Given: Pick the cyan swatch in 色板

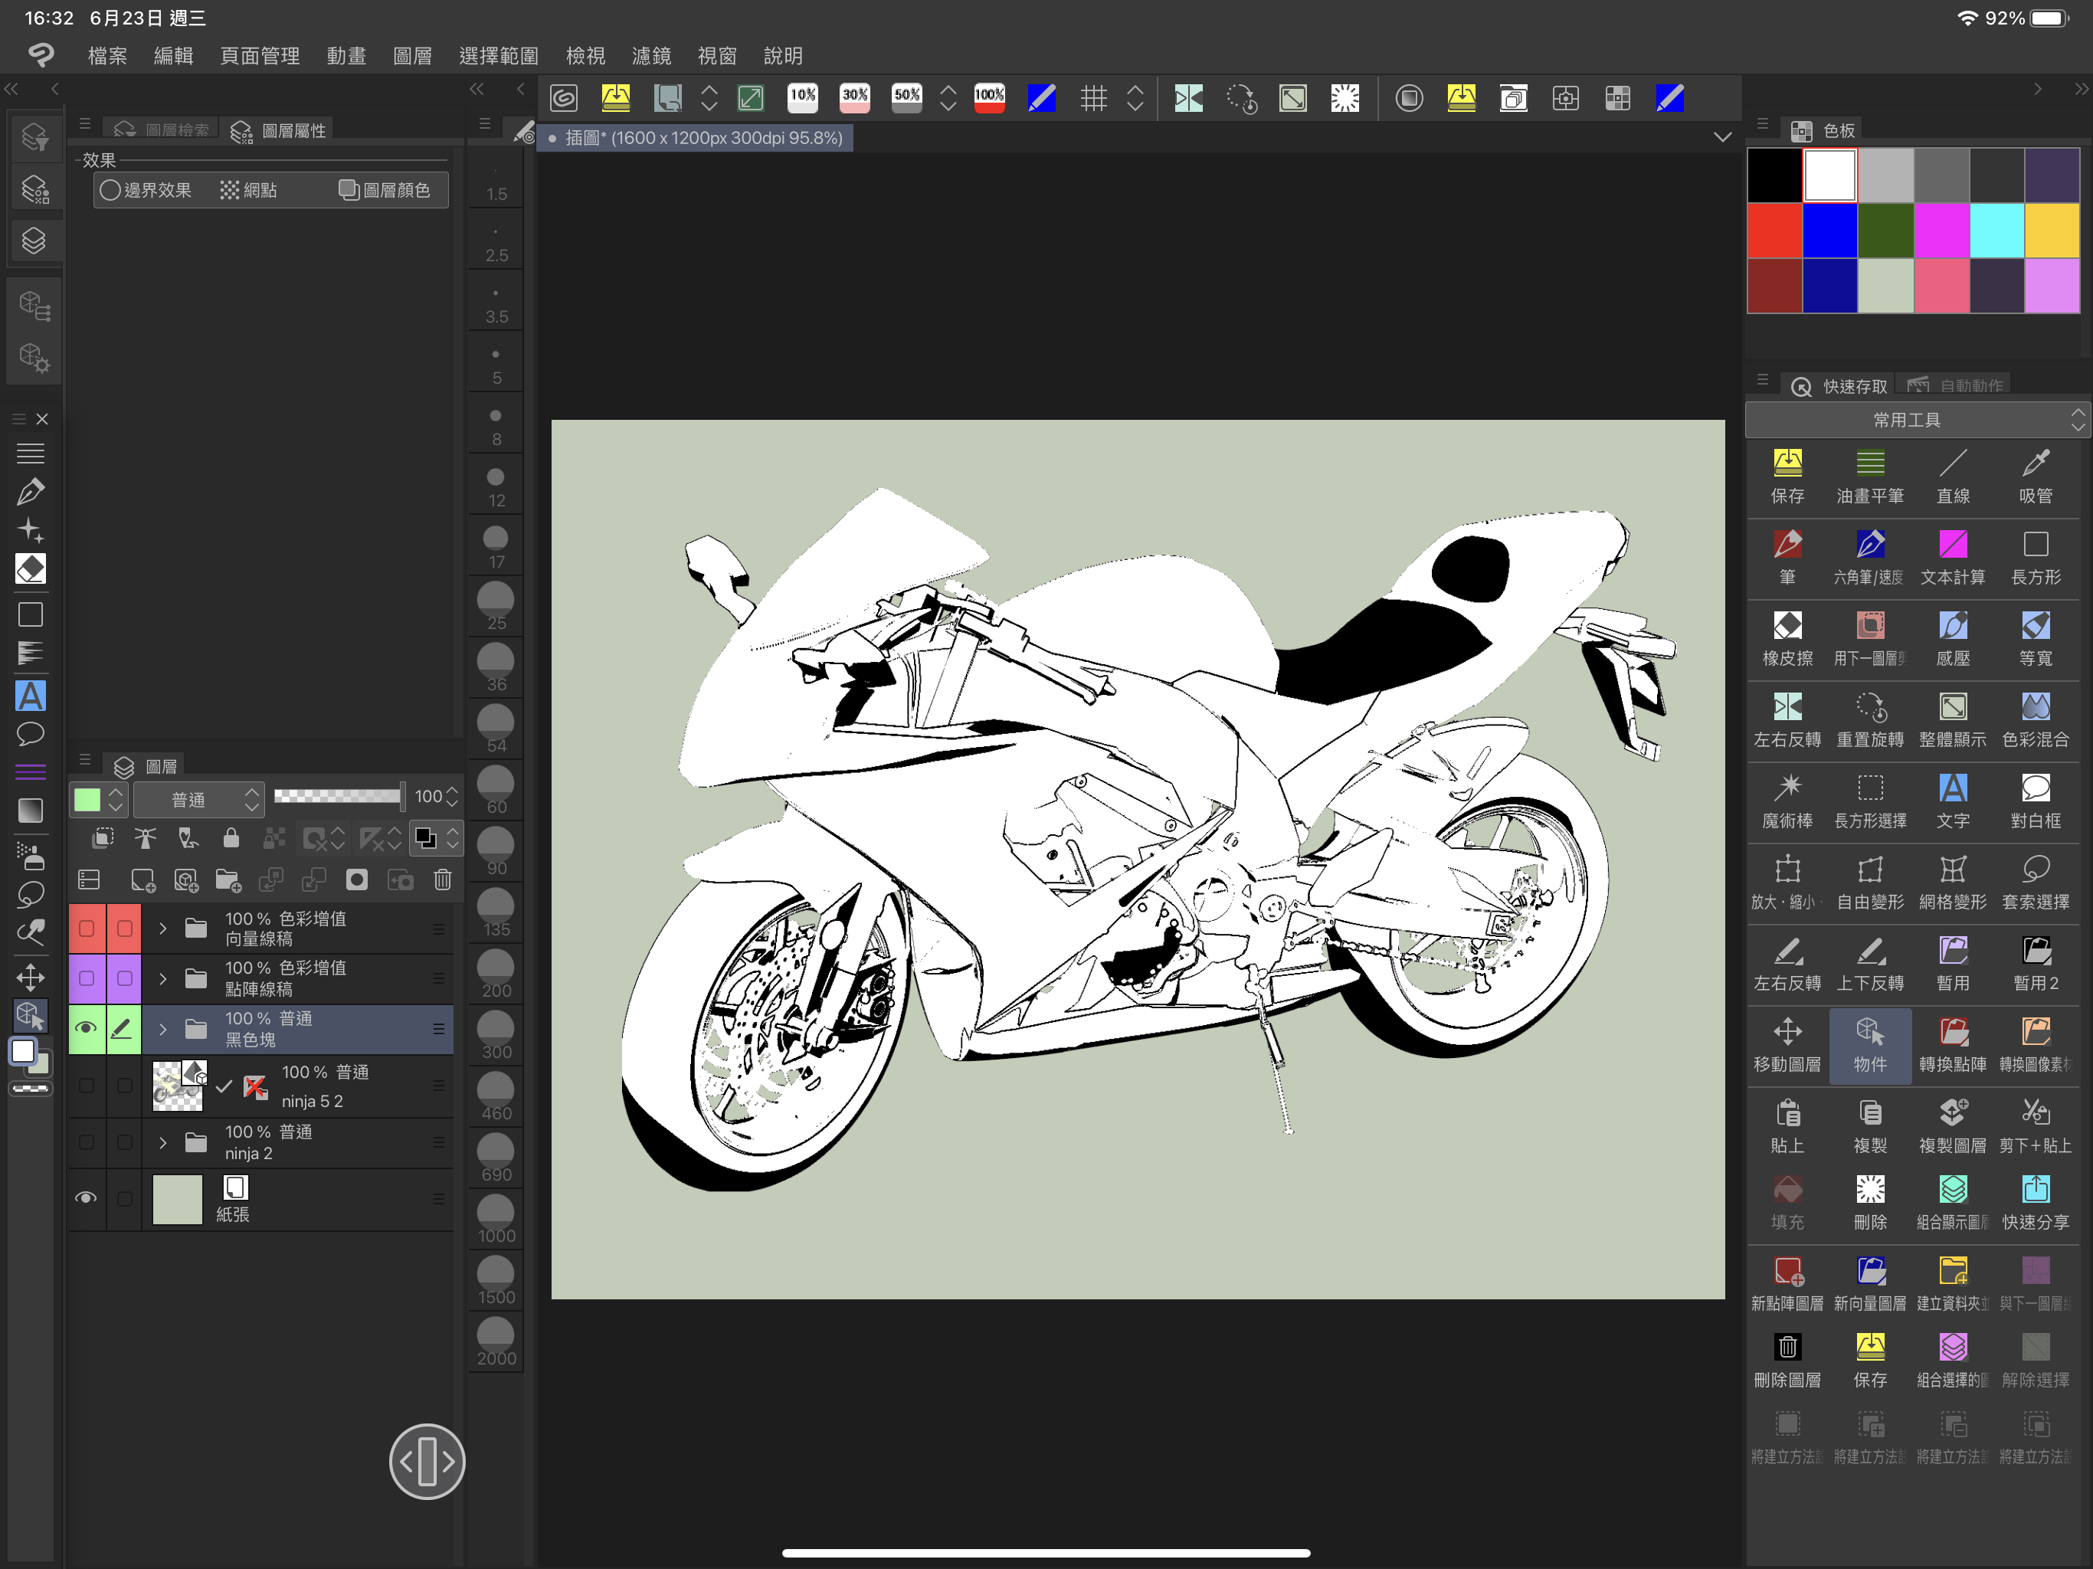Looking at the screenshot, I should [1996, 231].
